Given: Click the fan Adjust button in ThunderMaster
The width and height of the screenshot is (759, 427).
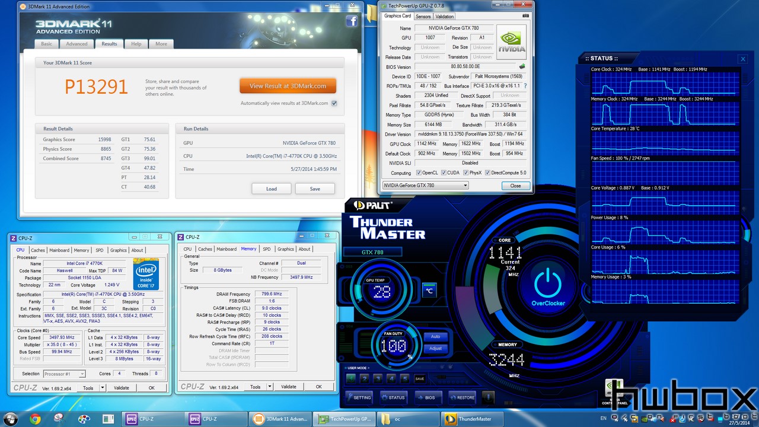Looking at the screenshot, I should tap(435, 348).
